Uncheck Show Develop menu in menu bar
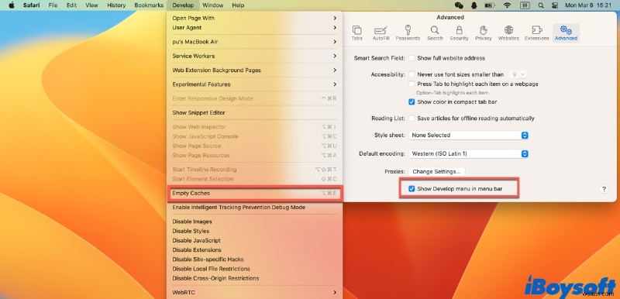The image size is (620, 299). [x=412, y=189]
